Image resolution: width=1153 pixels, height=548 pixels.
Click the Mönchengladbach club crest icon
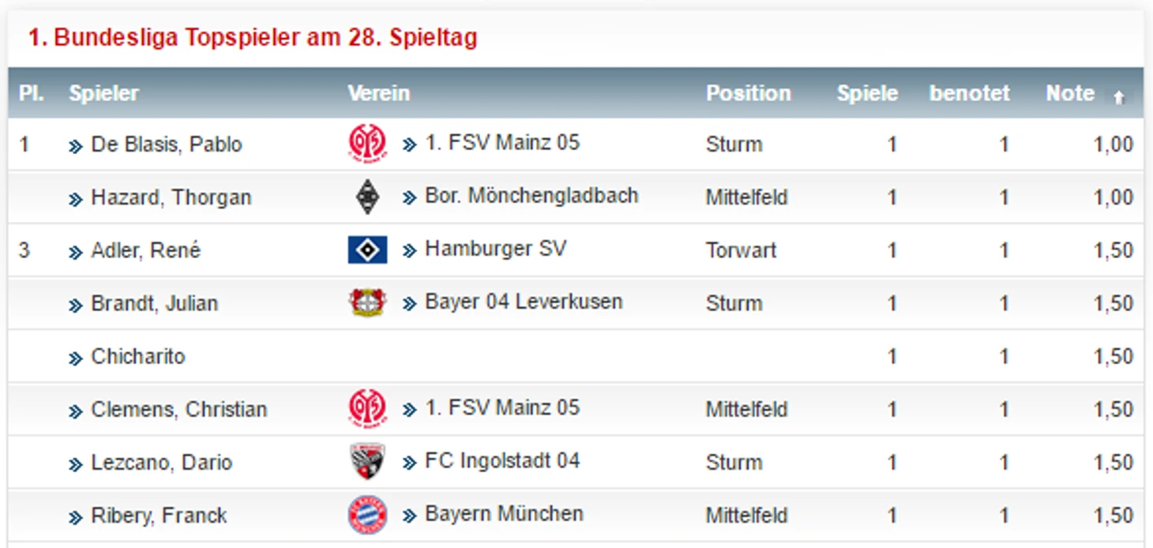point(367,197)
